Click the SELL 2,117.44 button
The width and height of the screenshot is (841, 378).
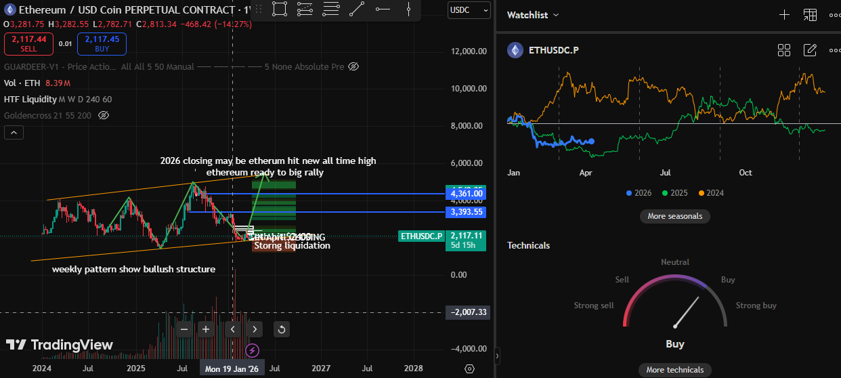tap(28, 44)
